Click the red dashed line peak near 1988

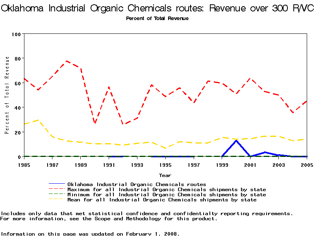pyautogui.click(x=67, y=61)
